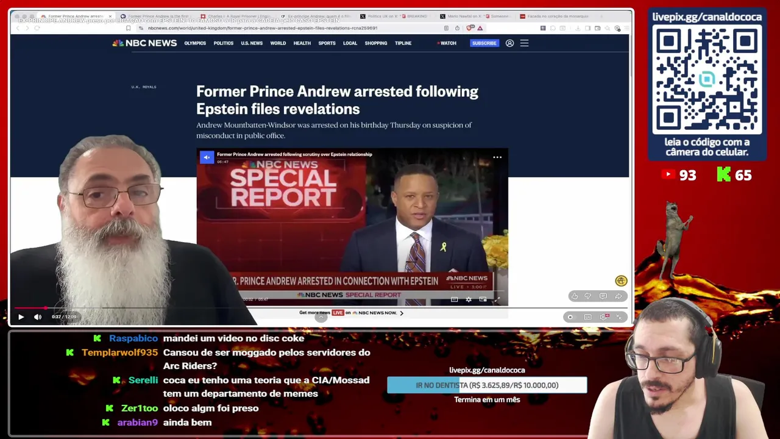Expand NBC video to fullscreen
Viewport: 780px width, 439px height.
pyautogui.click(x=497, y=299)
